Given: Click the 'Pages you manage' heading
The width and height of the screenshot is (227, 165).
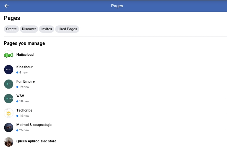Looking at the screenshot, I should click(24, 43).
